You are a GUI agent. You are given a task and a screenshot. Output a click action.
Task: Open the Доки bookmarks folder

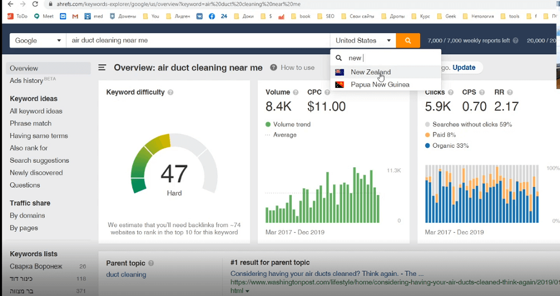[x=244, y=16]
